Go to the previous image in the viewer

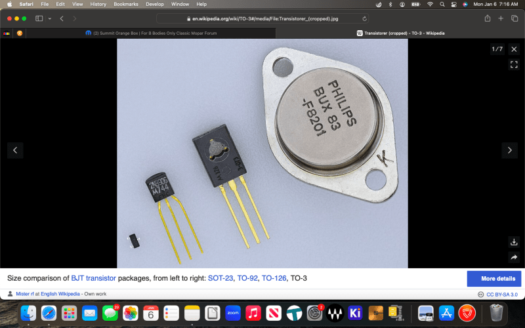click(15, 150)
